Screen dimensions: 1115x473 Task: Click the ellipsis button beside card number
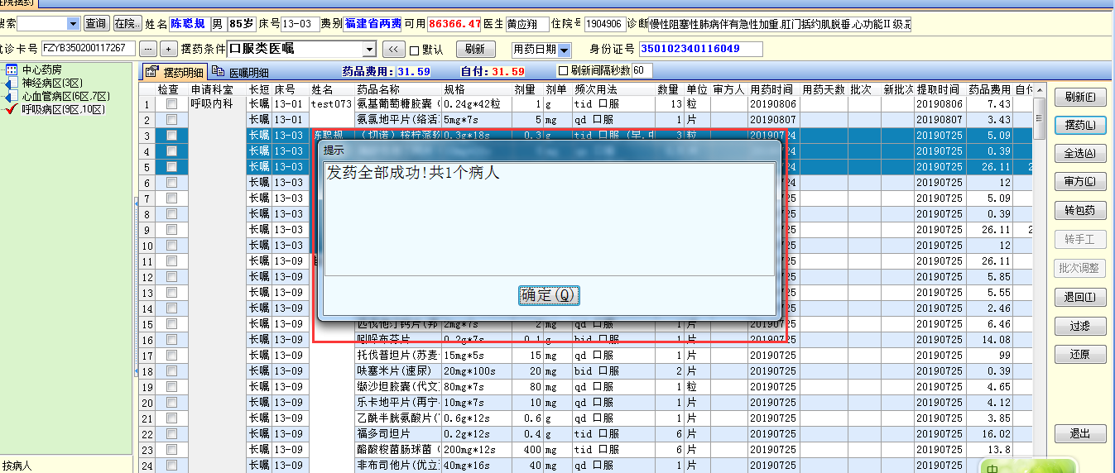[148, 49]
